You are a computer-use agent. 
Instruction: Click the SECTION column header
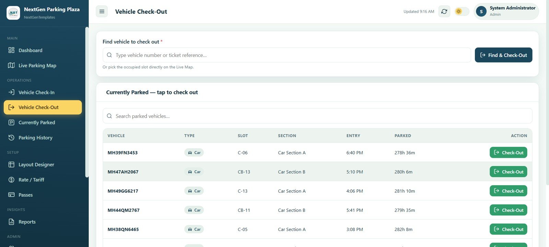click(287, 136)
